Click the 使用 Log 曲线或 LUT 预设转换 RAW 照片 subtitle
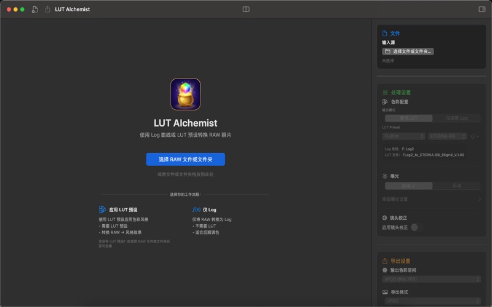This screenshot has width=492, height=307. pyautogui.click(x=186, y=135)
